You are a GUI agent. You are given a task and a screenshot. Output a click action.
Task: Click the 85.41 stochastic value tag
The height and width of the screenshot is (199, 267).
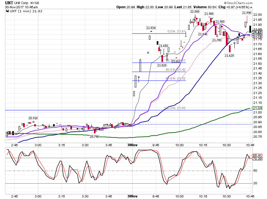[x=257, y=155]
